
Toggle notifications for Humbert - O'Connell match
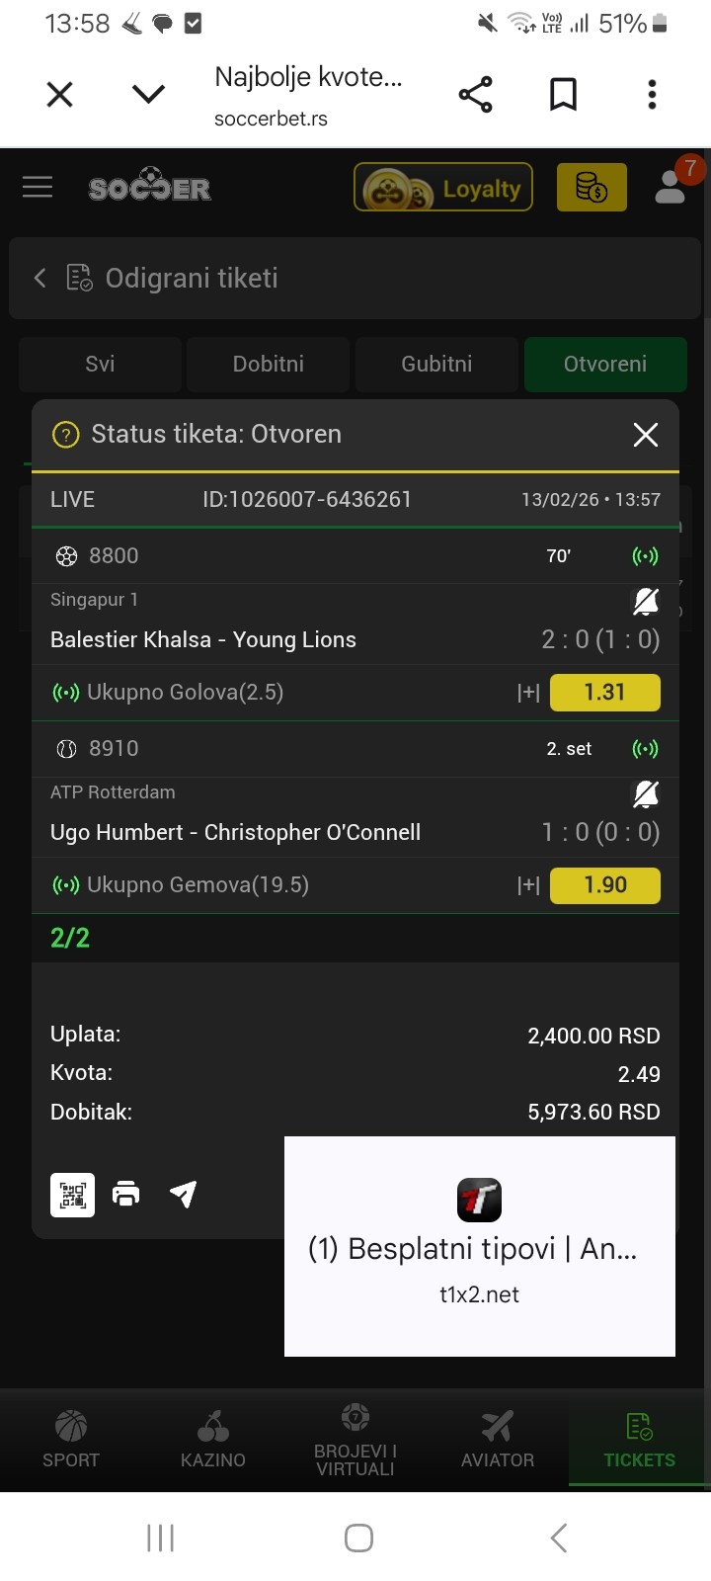646,793
